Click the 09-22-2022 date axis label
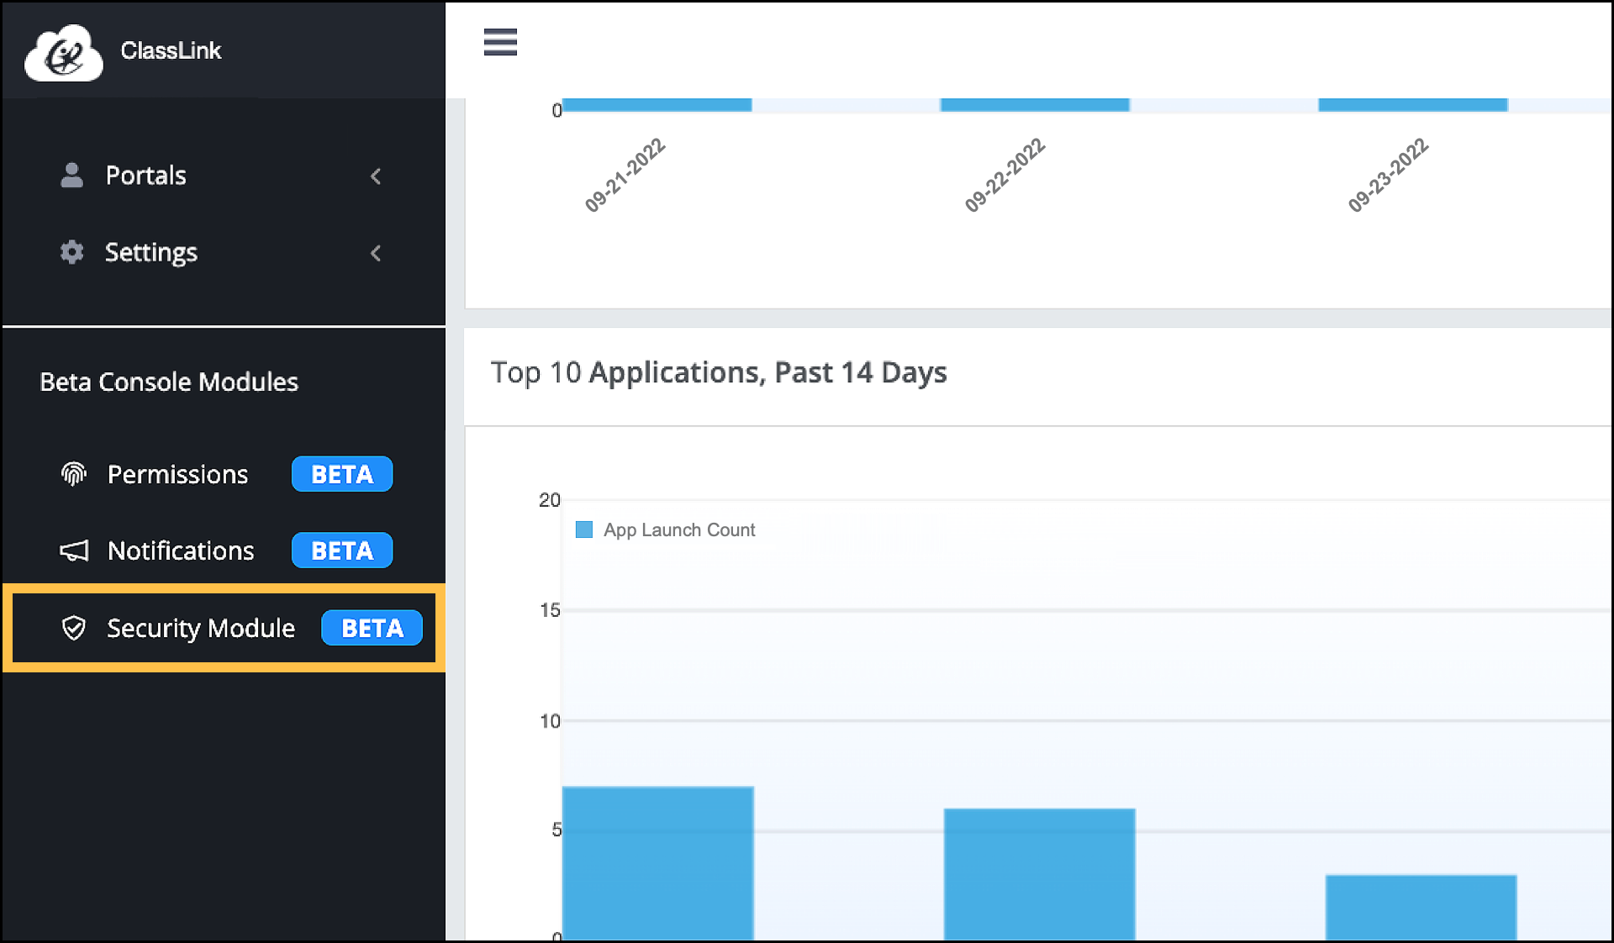This screenshot has height=943, width=1614. coord(1005,175)
